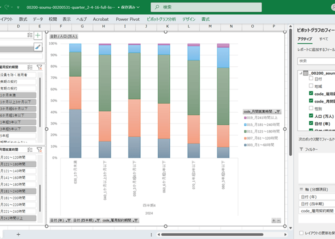Click the title bar 検索 search box
The height and width of the screenshot is (239, 335).
[x=206, y=7]
